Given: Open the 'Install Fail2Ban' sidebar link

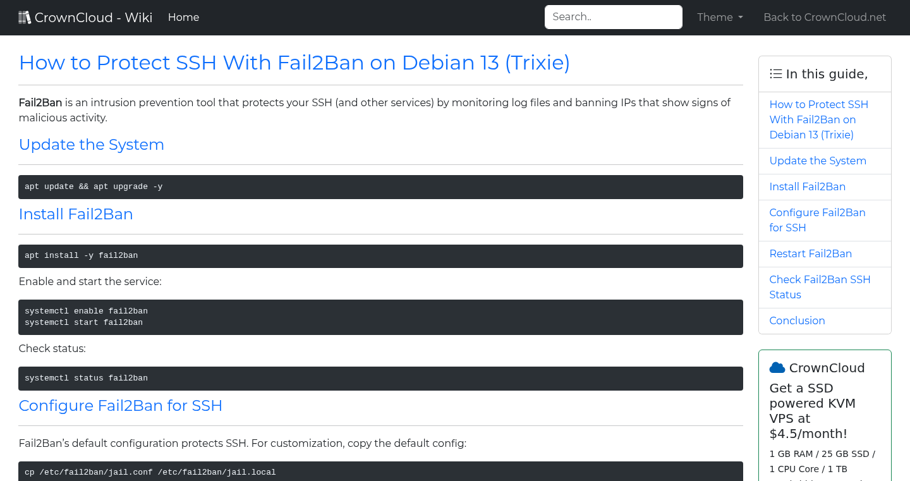Looking at the screenshot, I should (x=808, y=186).
